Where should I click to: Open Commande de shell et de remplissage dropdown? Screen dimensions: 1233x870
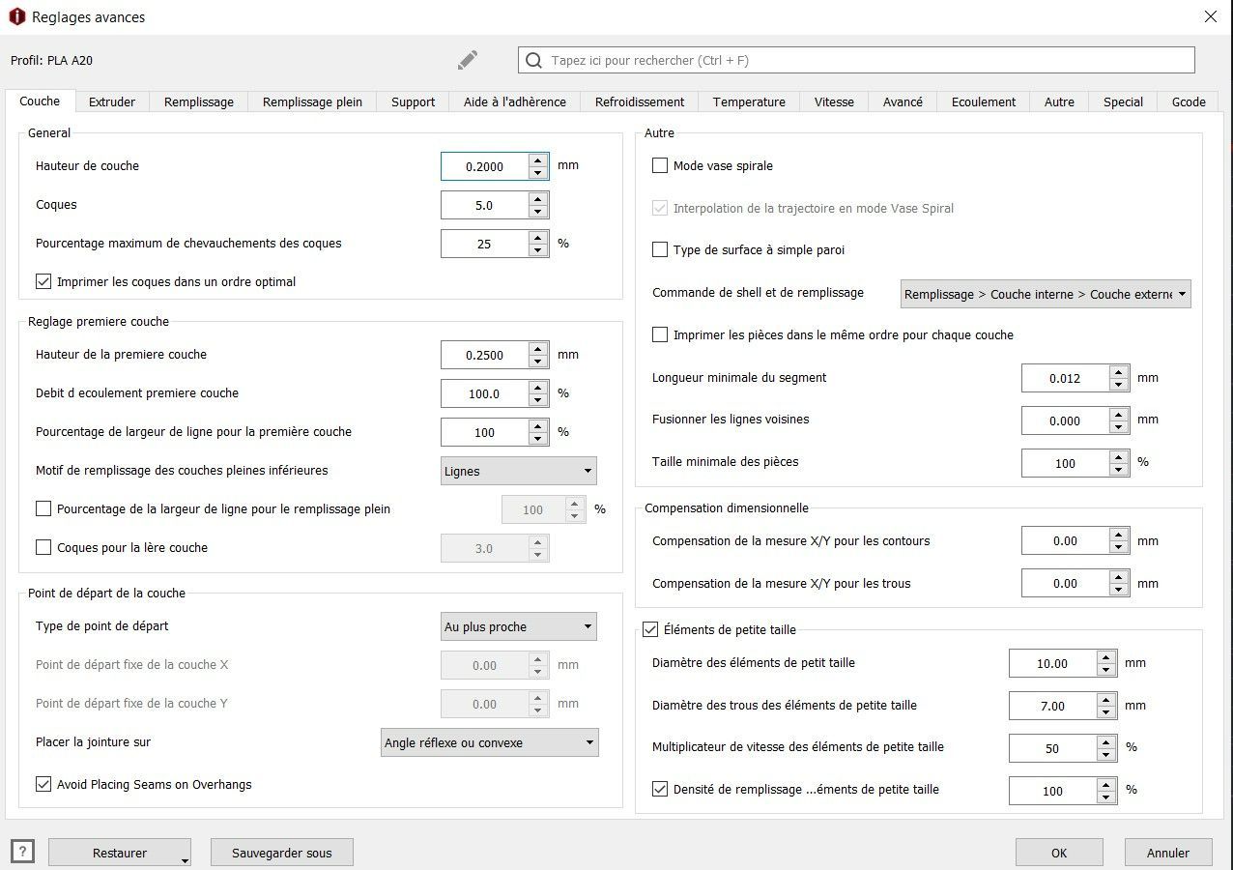coord(1046,294)
